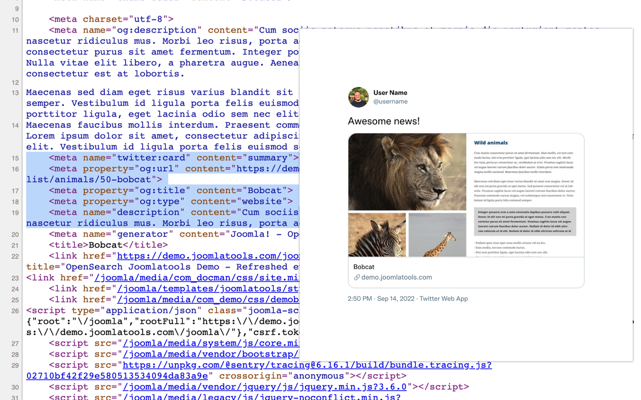641x400 pixels.
Task: Open the jquery.min.js script link
Action: (x=264, y=387)
